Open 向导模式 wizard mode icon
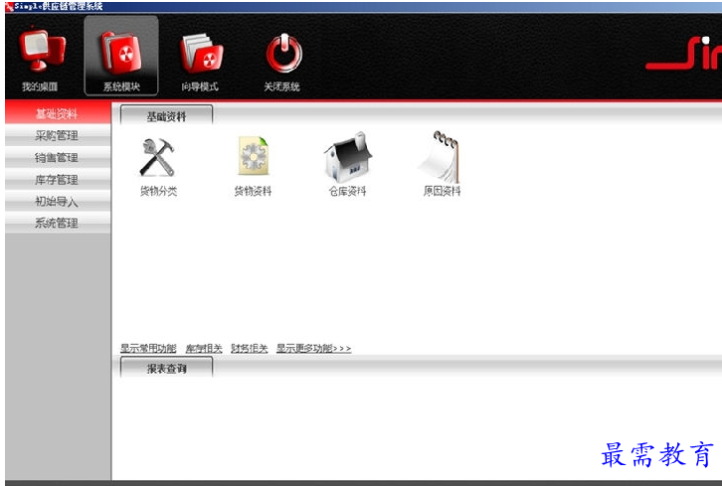Image resolution: width=722 pixels, height=486 pixels. coord(201,54)
